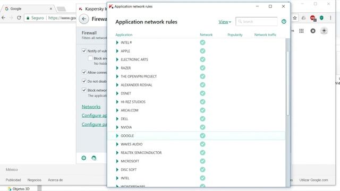Image resolution: width=340 pixels, height=191 pixels.
Task: Open the Configure application rules link
Action: (95, 116)
